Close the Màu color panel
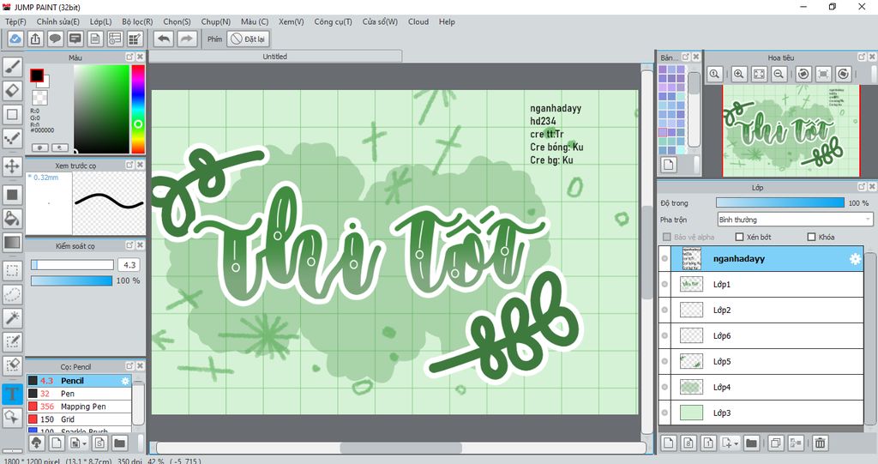 point(140,57)
